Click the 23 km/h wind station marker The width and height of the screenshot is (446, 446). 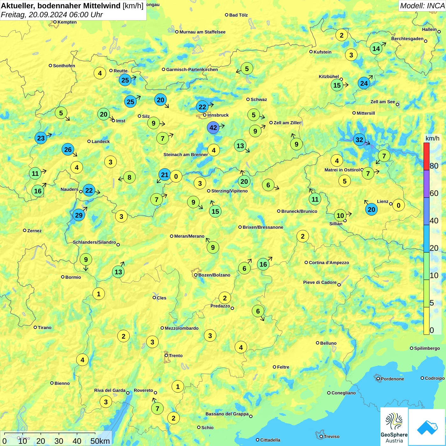point(41,138)
